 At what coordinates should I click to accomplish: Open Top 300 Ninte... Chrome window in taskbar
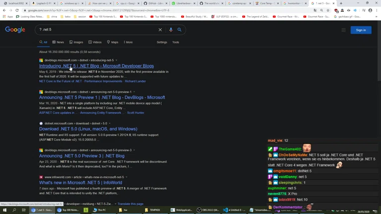pyautogui.click(x=68, y=210)
